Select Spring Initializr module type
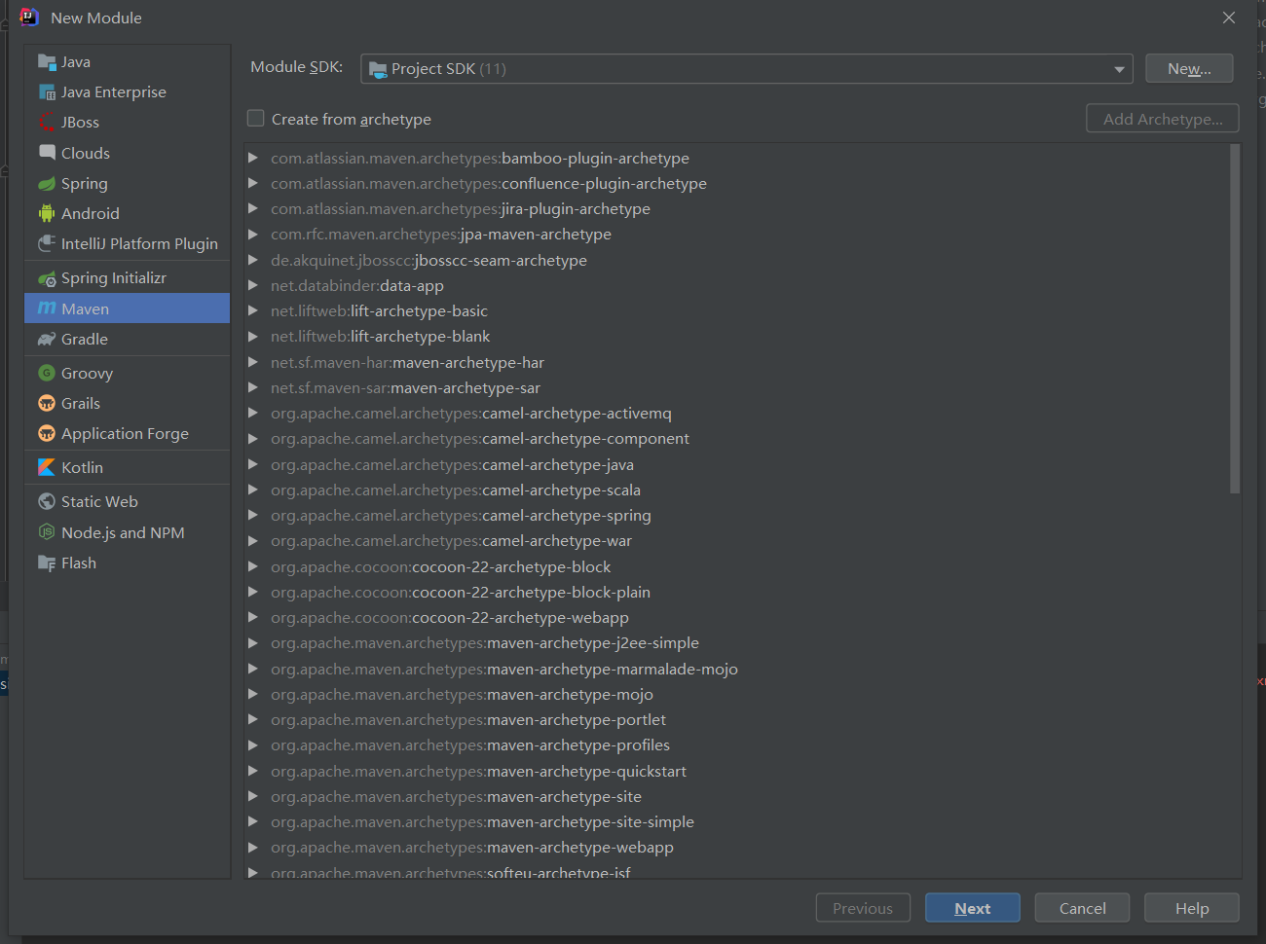Viewport: 1266px width, 944px height. pyautogui.click(x=113, y=278)
